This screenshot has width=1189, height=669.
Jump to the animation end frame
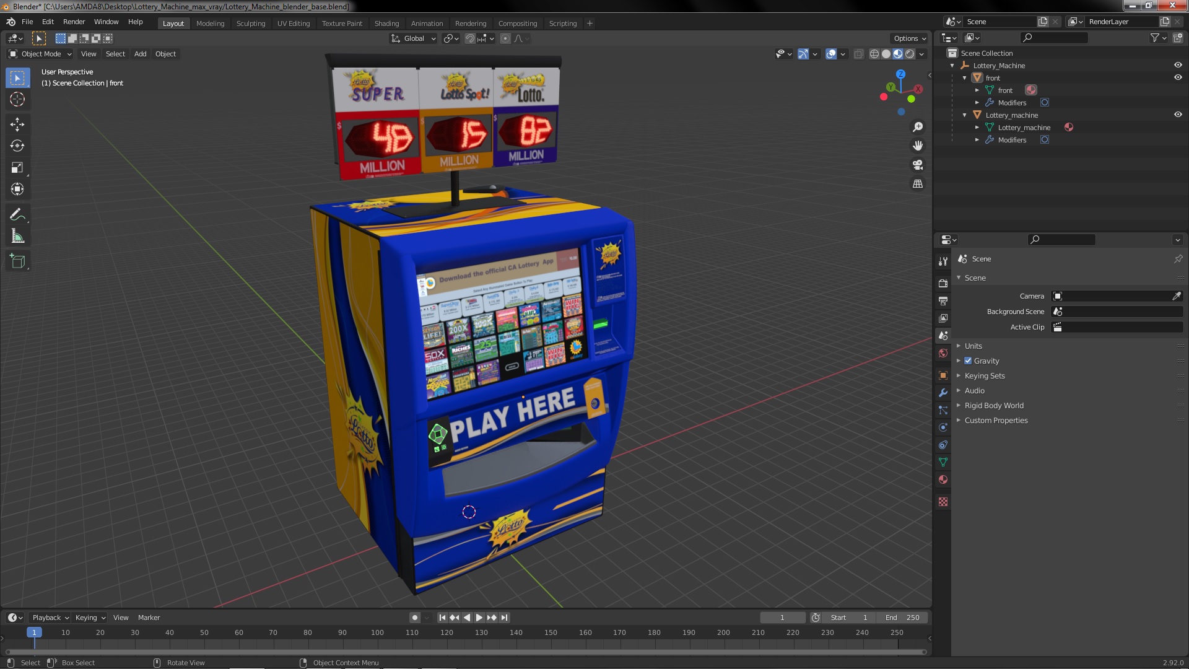(x=505, y=618)
